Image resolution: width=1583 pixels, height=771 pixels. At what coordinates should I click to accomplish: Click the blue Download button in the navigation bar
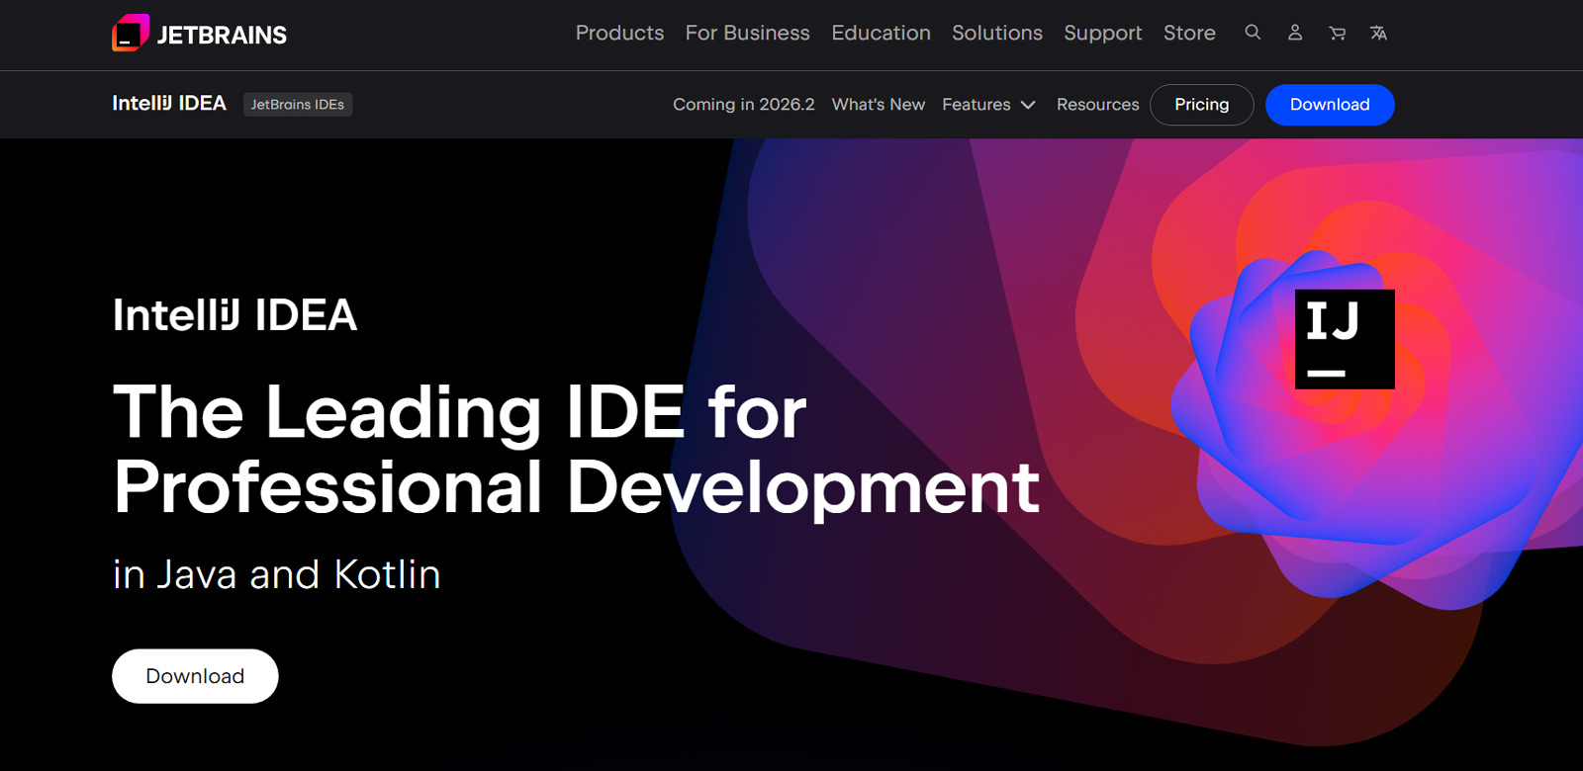click(1330, 105)
